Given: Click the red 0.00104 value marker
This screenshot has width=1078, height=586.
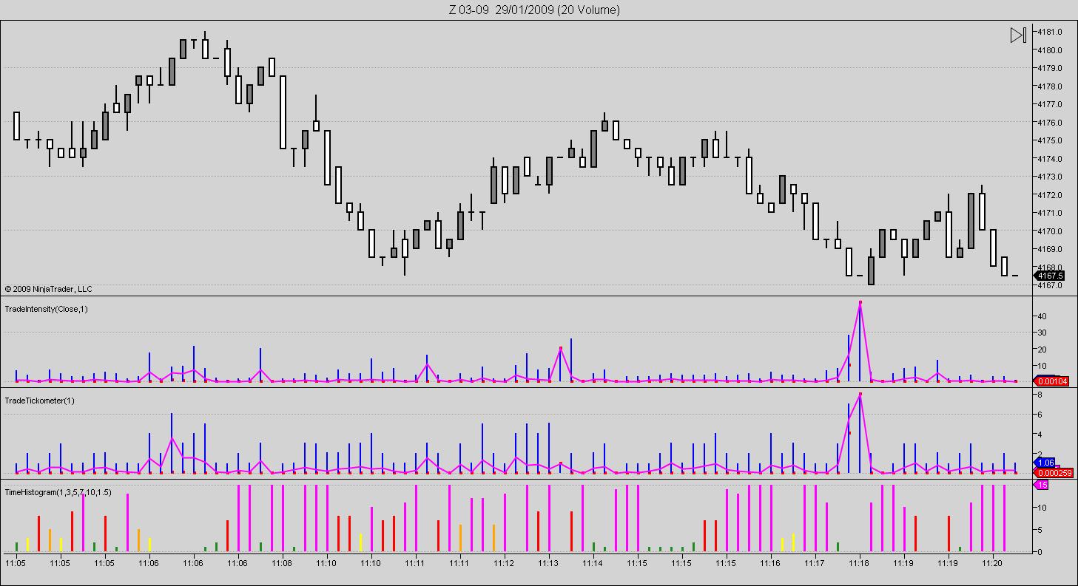Looking at the screenshot, I should pyautogui.click(x=1051, y=381).
